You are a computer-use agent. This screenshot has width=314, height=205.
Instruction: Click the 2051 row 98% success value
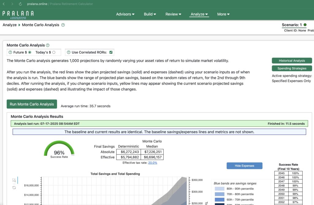click(x=295, y=198)
